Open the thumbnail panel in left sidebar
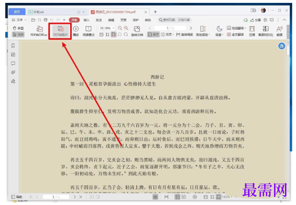Image resolution: width=296 pixels, height=205 pixels. (13, 55)
